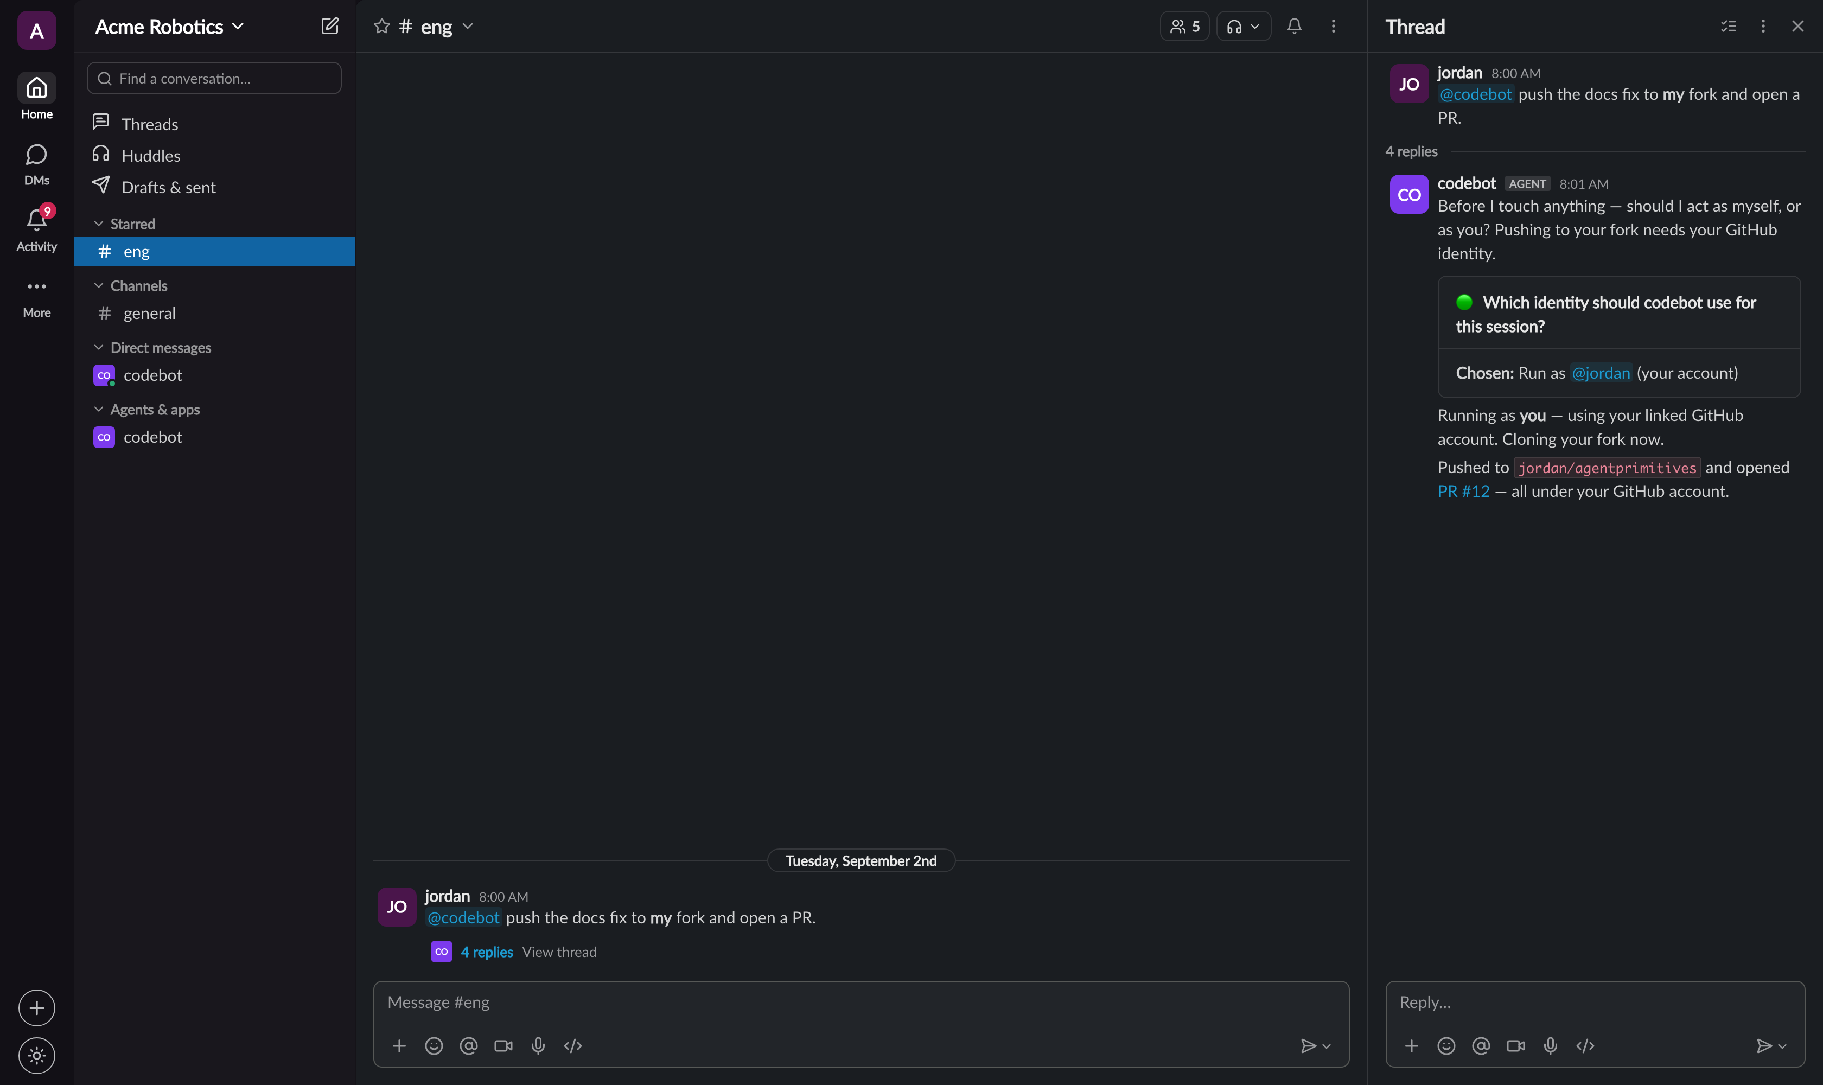Open emoji picker in thread Reply composer

click(x=1446, y=1045)
